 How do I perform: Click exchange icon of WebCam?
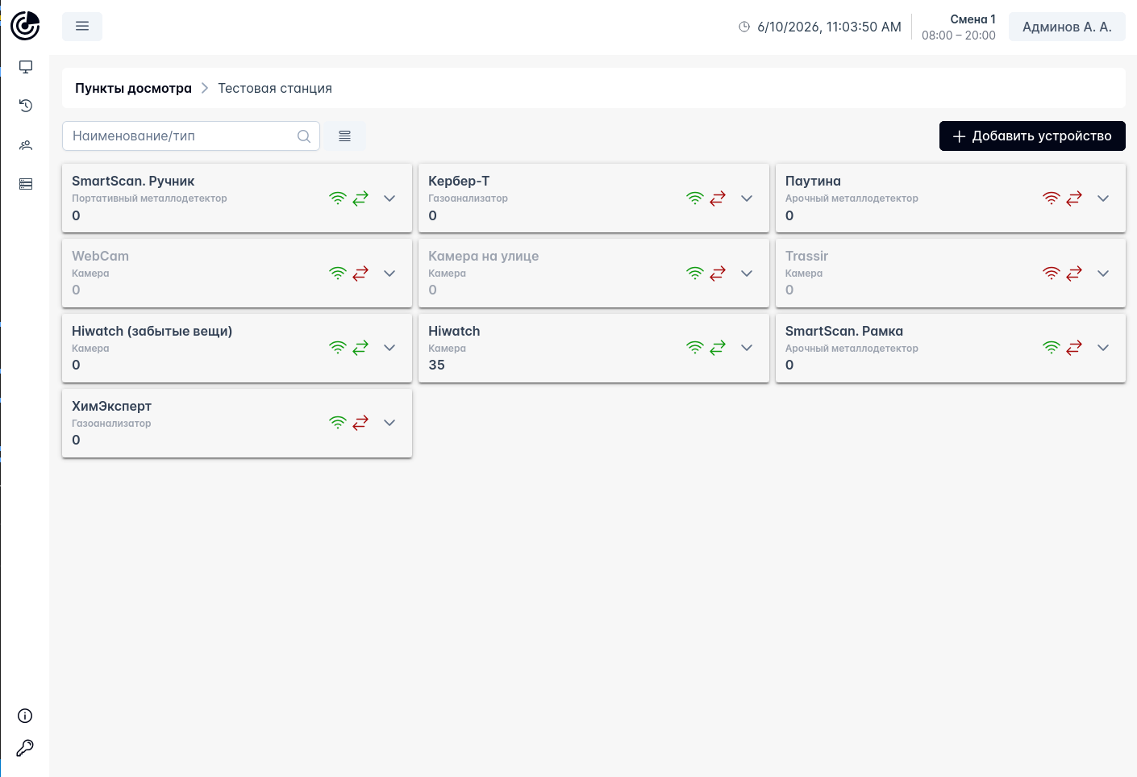click(360, 274)
